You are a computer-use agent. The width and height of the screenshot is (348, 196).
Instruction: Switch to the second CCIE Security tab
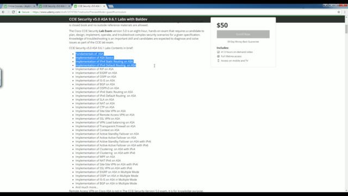tap(54, 6)
